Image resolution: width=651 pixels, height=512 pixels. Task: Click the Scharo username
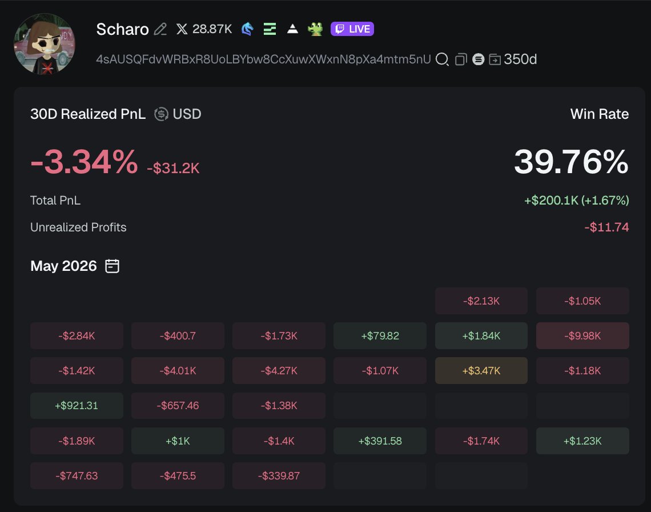[122, 29]
